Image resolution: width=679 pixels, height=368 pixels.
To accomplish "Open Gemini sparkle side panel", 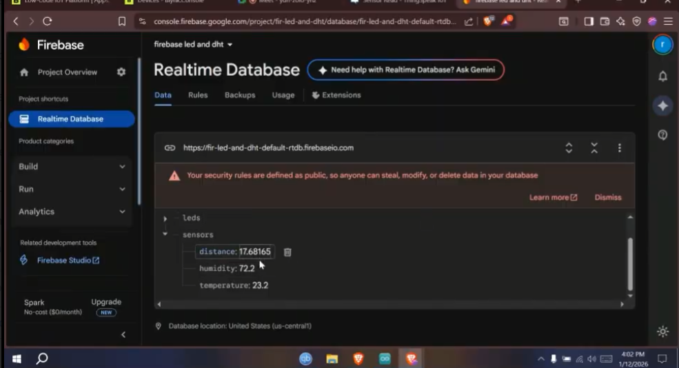I will click(662, 105).
